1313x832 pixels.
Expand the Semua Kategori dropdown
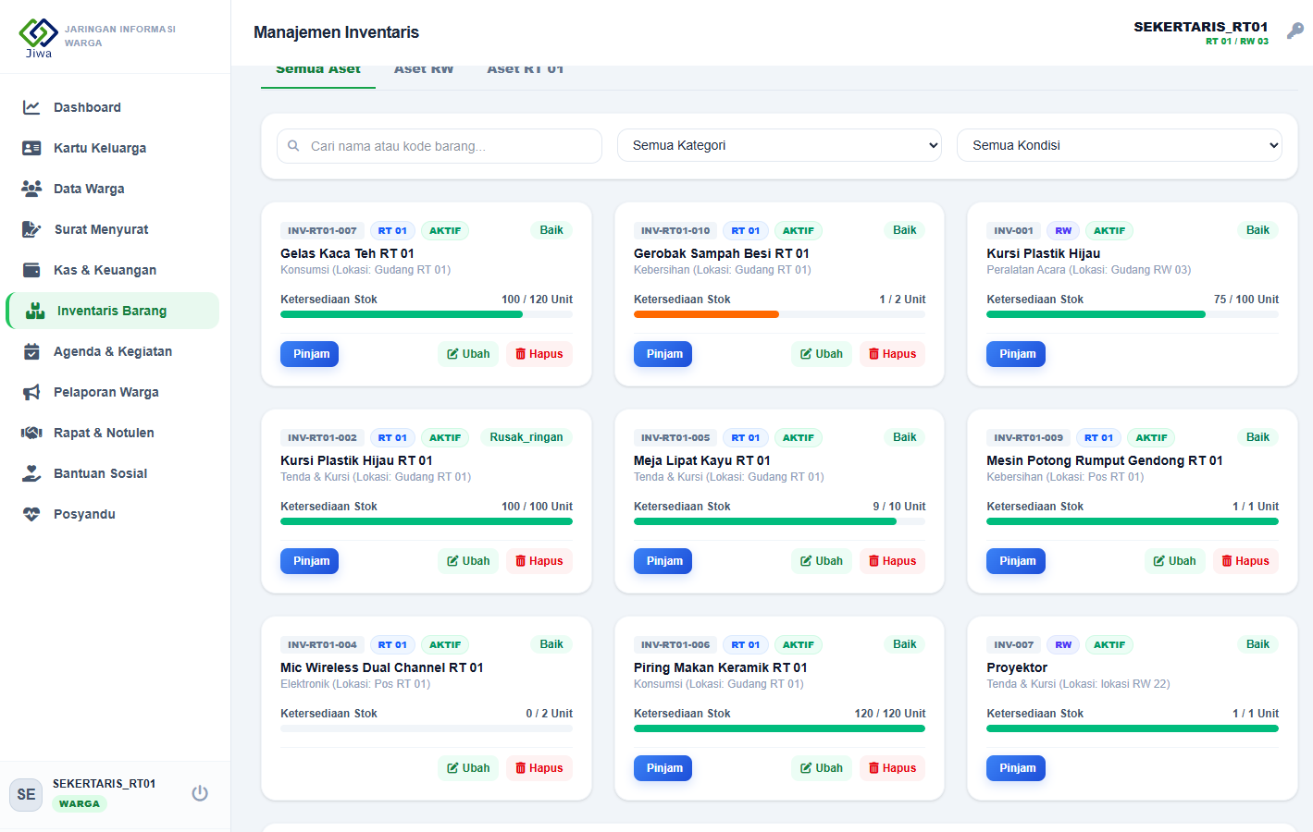(x=779, y=145)
